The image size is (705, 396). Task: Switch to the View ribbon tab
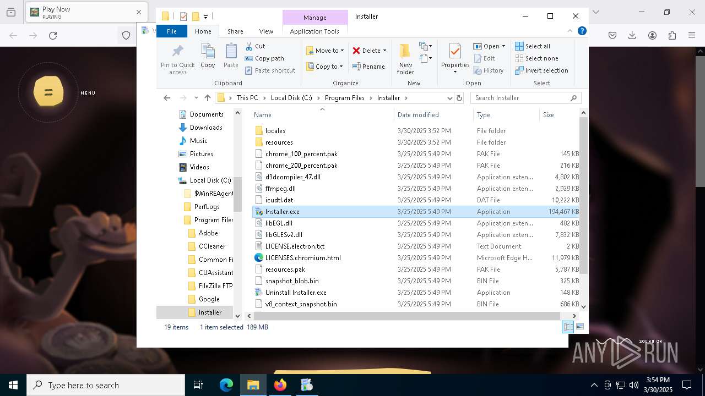click(266, 31)
